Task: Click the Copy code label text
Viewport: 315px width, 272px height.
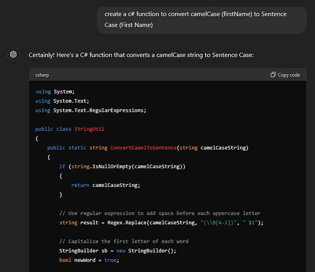Action: click(x=289, y=75)
